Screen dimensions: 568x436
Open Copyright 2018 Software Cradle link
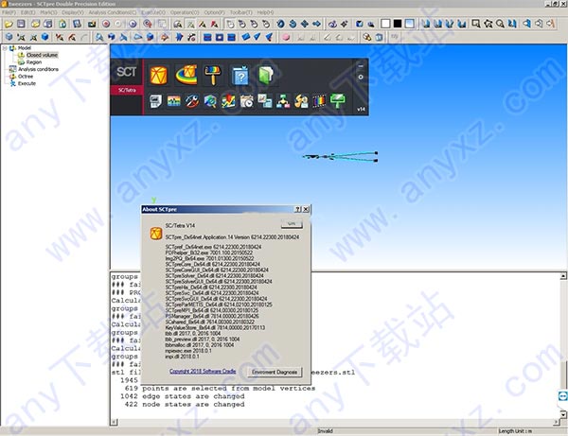point(203,372)
